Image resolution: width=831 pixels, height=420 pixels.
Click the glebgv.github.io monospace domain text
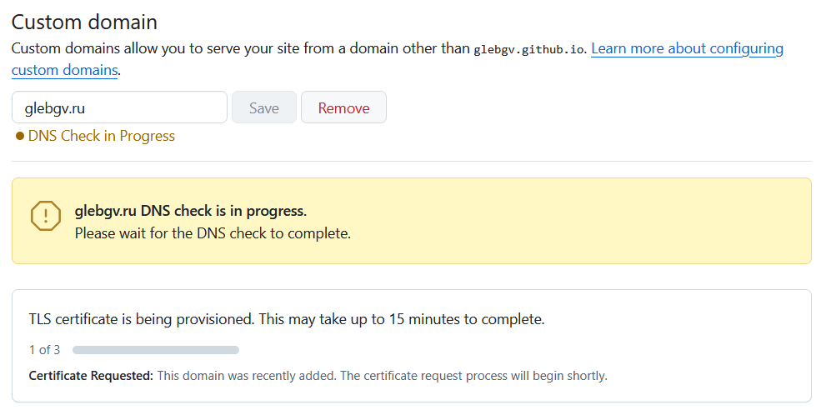530,49
